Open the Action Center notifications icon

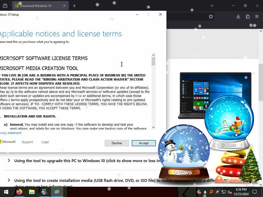pyautogui.click(x=255, y=192)
